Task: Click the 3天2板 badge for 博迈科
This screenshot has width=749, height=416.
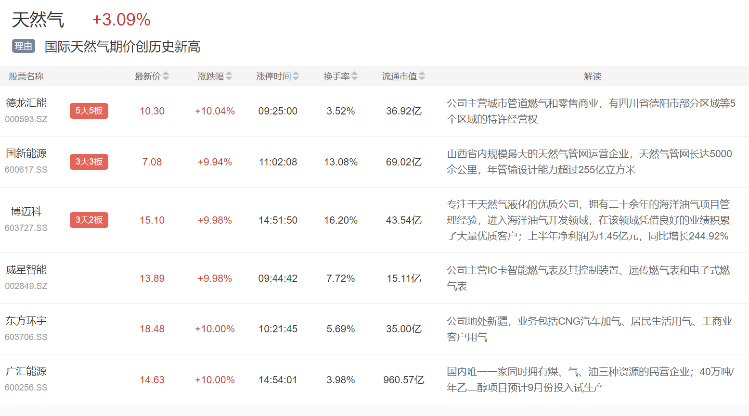Action: pos(89,220)
